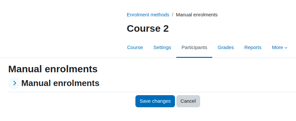Open the More navigation dropdown
The width and height of the screenshot is (296, 121).
point(280,47)
